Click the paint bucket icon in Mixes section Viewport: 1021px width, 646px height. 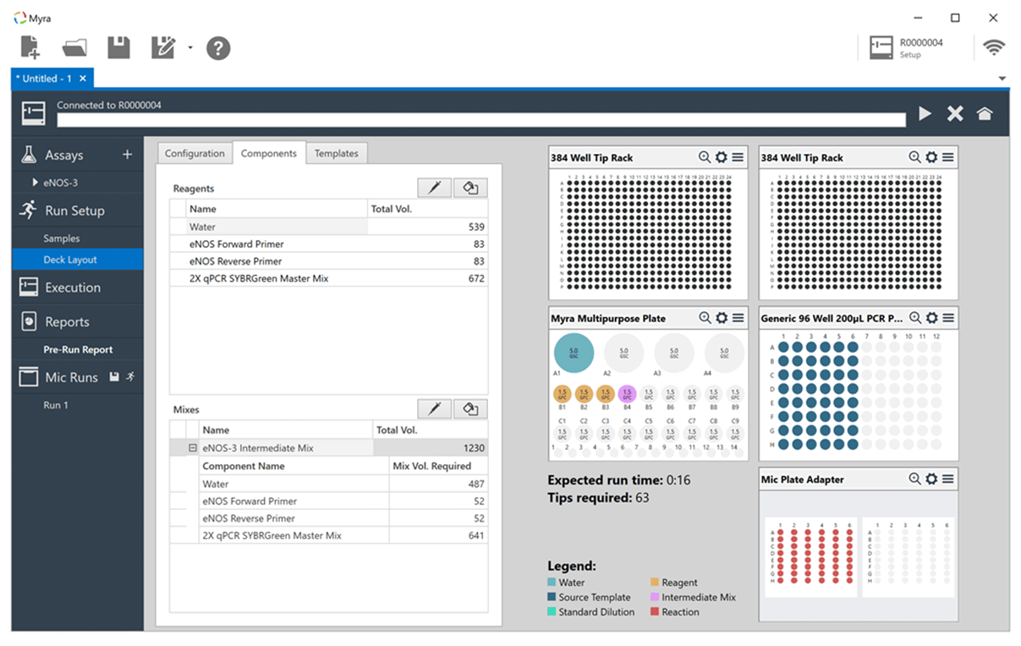tap(471, 409)
